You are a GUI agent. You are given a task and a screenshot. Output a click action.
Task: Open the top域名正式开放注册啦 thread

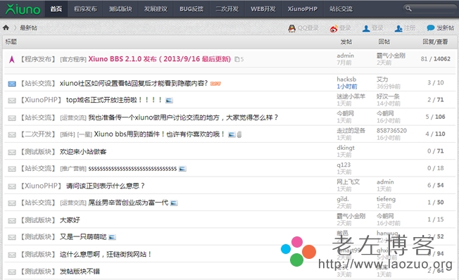click(x=114, y=100)
